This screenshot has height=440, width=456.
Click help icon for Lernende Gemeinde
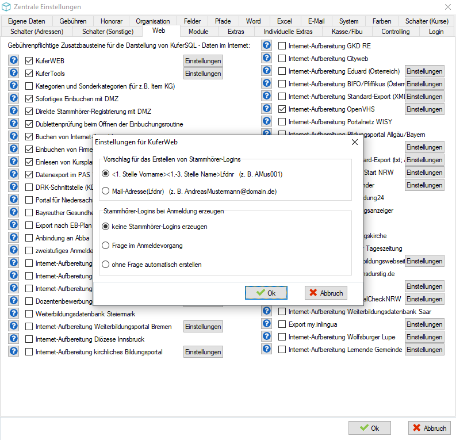tap(266, 349)
